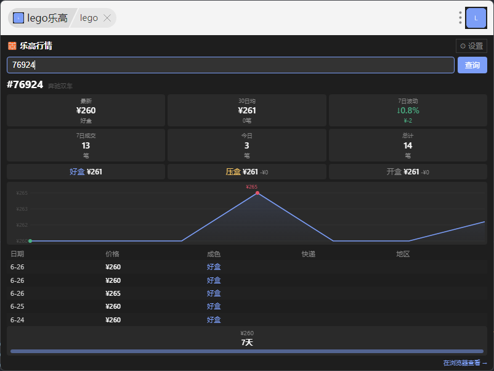Click the blue L avatar icon
494x371 pixels.
(x=476, y=18)
